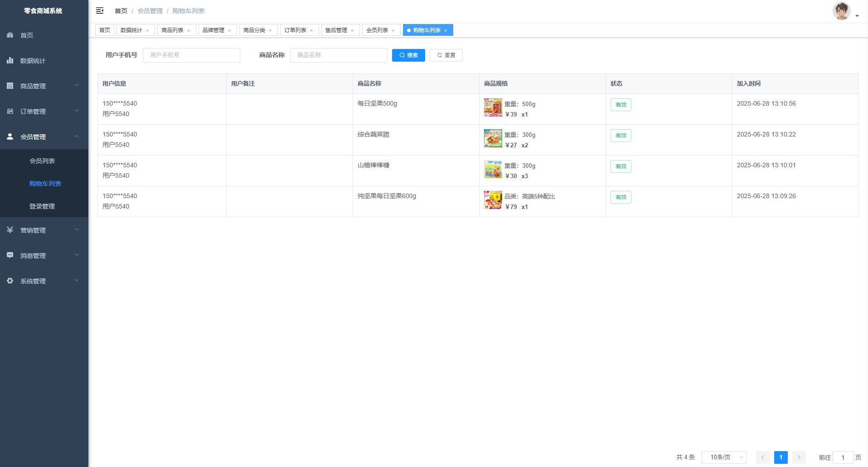Image resolution: width=868 pixels, height=467 pixels.
Task: Click the blue 搜索 button
Action: [x=408, y=55]
